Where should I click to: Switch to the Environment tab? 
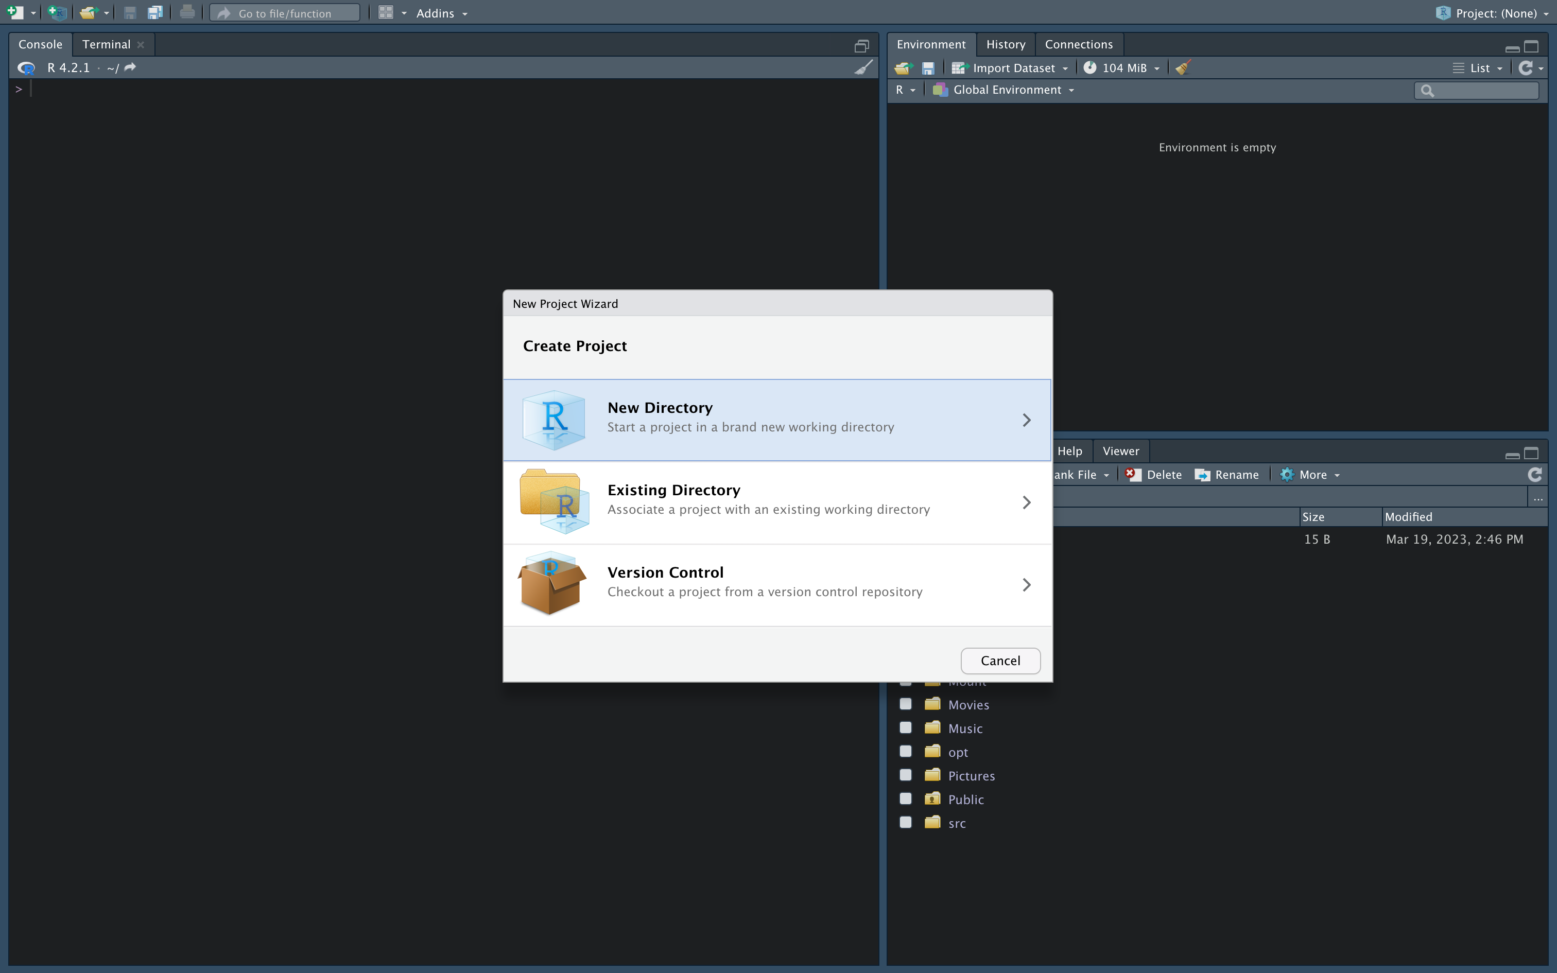(x=931, y=44)
